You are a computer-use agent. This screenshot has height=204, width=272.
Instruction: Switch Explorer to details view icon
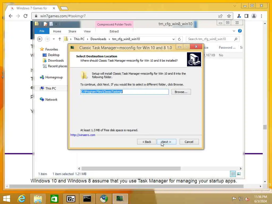pos(233,174)
